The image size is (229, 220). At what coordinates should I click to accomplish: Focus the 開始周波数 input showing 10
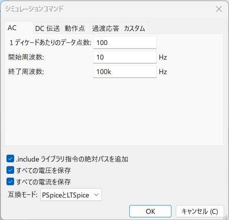coord(125,57)
